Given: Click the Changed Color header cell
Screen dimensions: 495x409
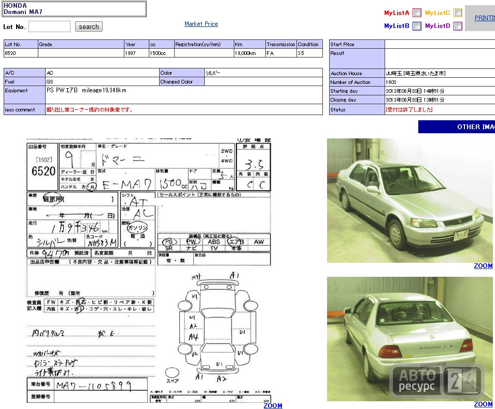Looking at the screenshot, I should point(182,81).
